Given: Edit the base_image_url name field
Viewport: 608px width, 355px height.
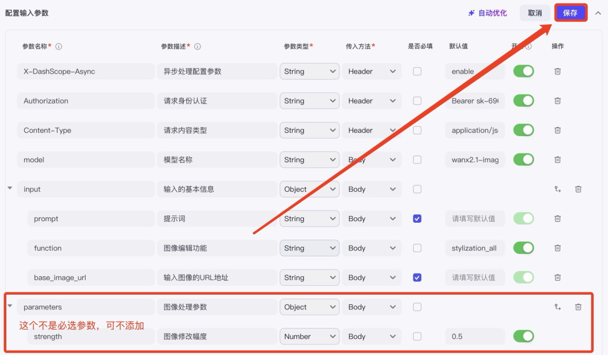Looking at the screenshot, I should [x=91, y=277].
